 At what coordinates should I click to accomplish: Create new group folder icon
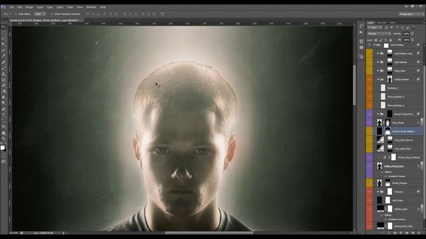407,233
